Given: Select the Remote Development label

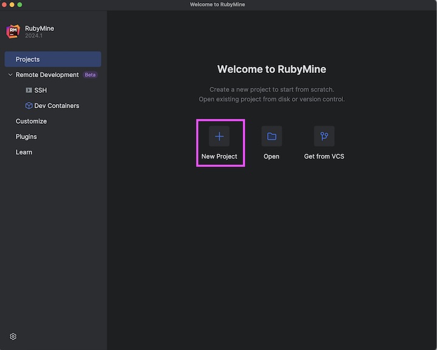Looking at the screenshot, I should [47, 75].
